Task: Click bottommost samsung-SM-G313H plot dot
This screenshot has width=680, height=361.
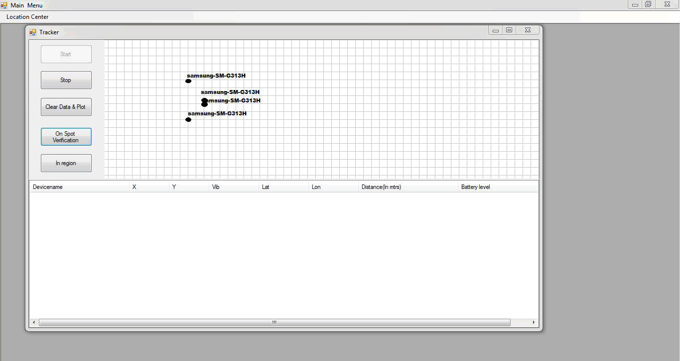Action: point(188,120)
